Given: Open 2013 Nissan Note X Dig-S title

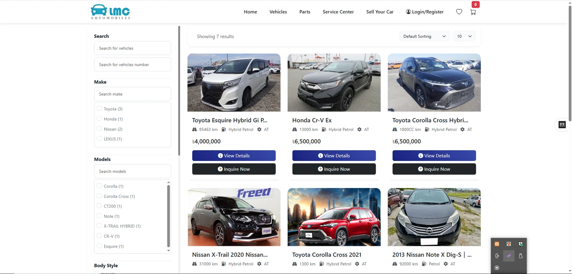Looking at the screenshot, I should pos(432,255).
